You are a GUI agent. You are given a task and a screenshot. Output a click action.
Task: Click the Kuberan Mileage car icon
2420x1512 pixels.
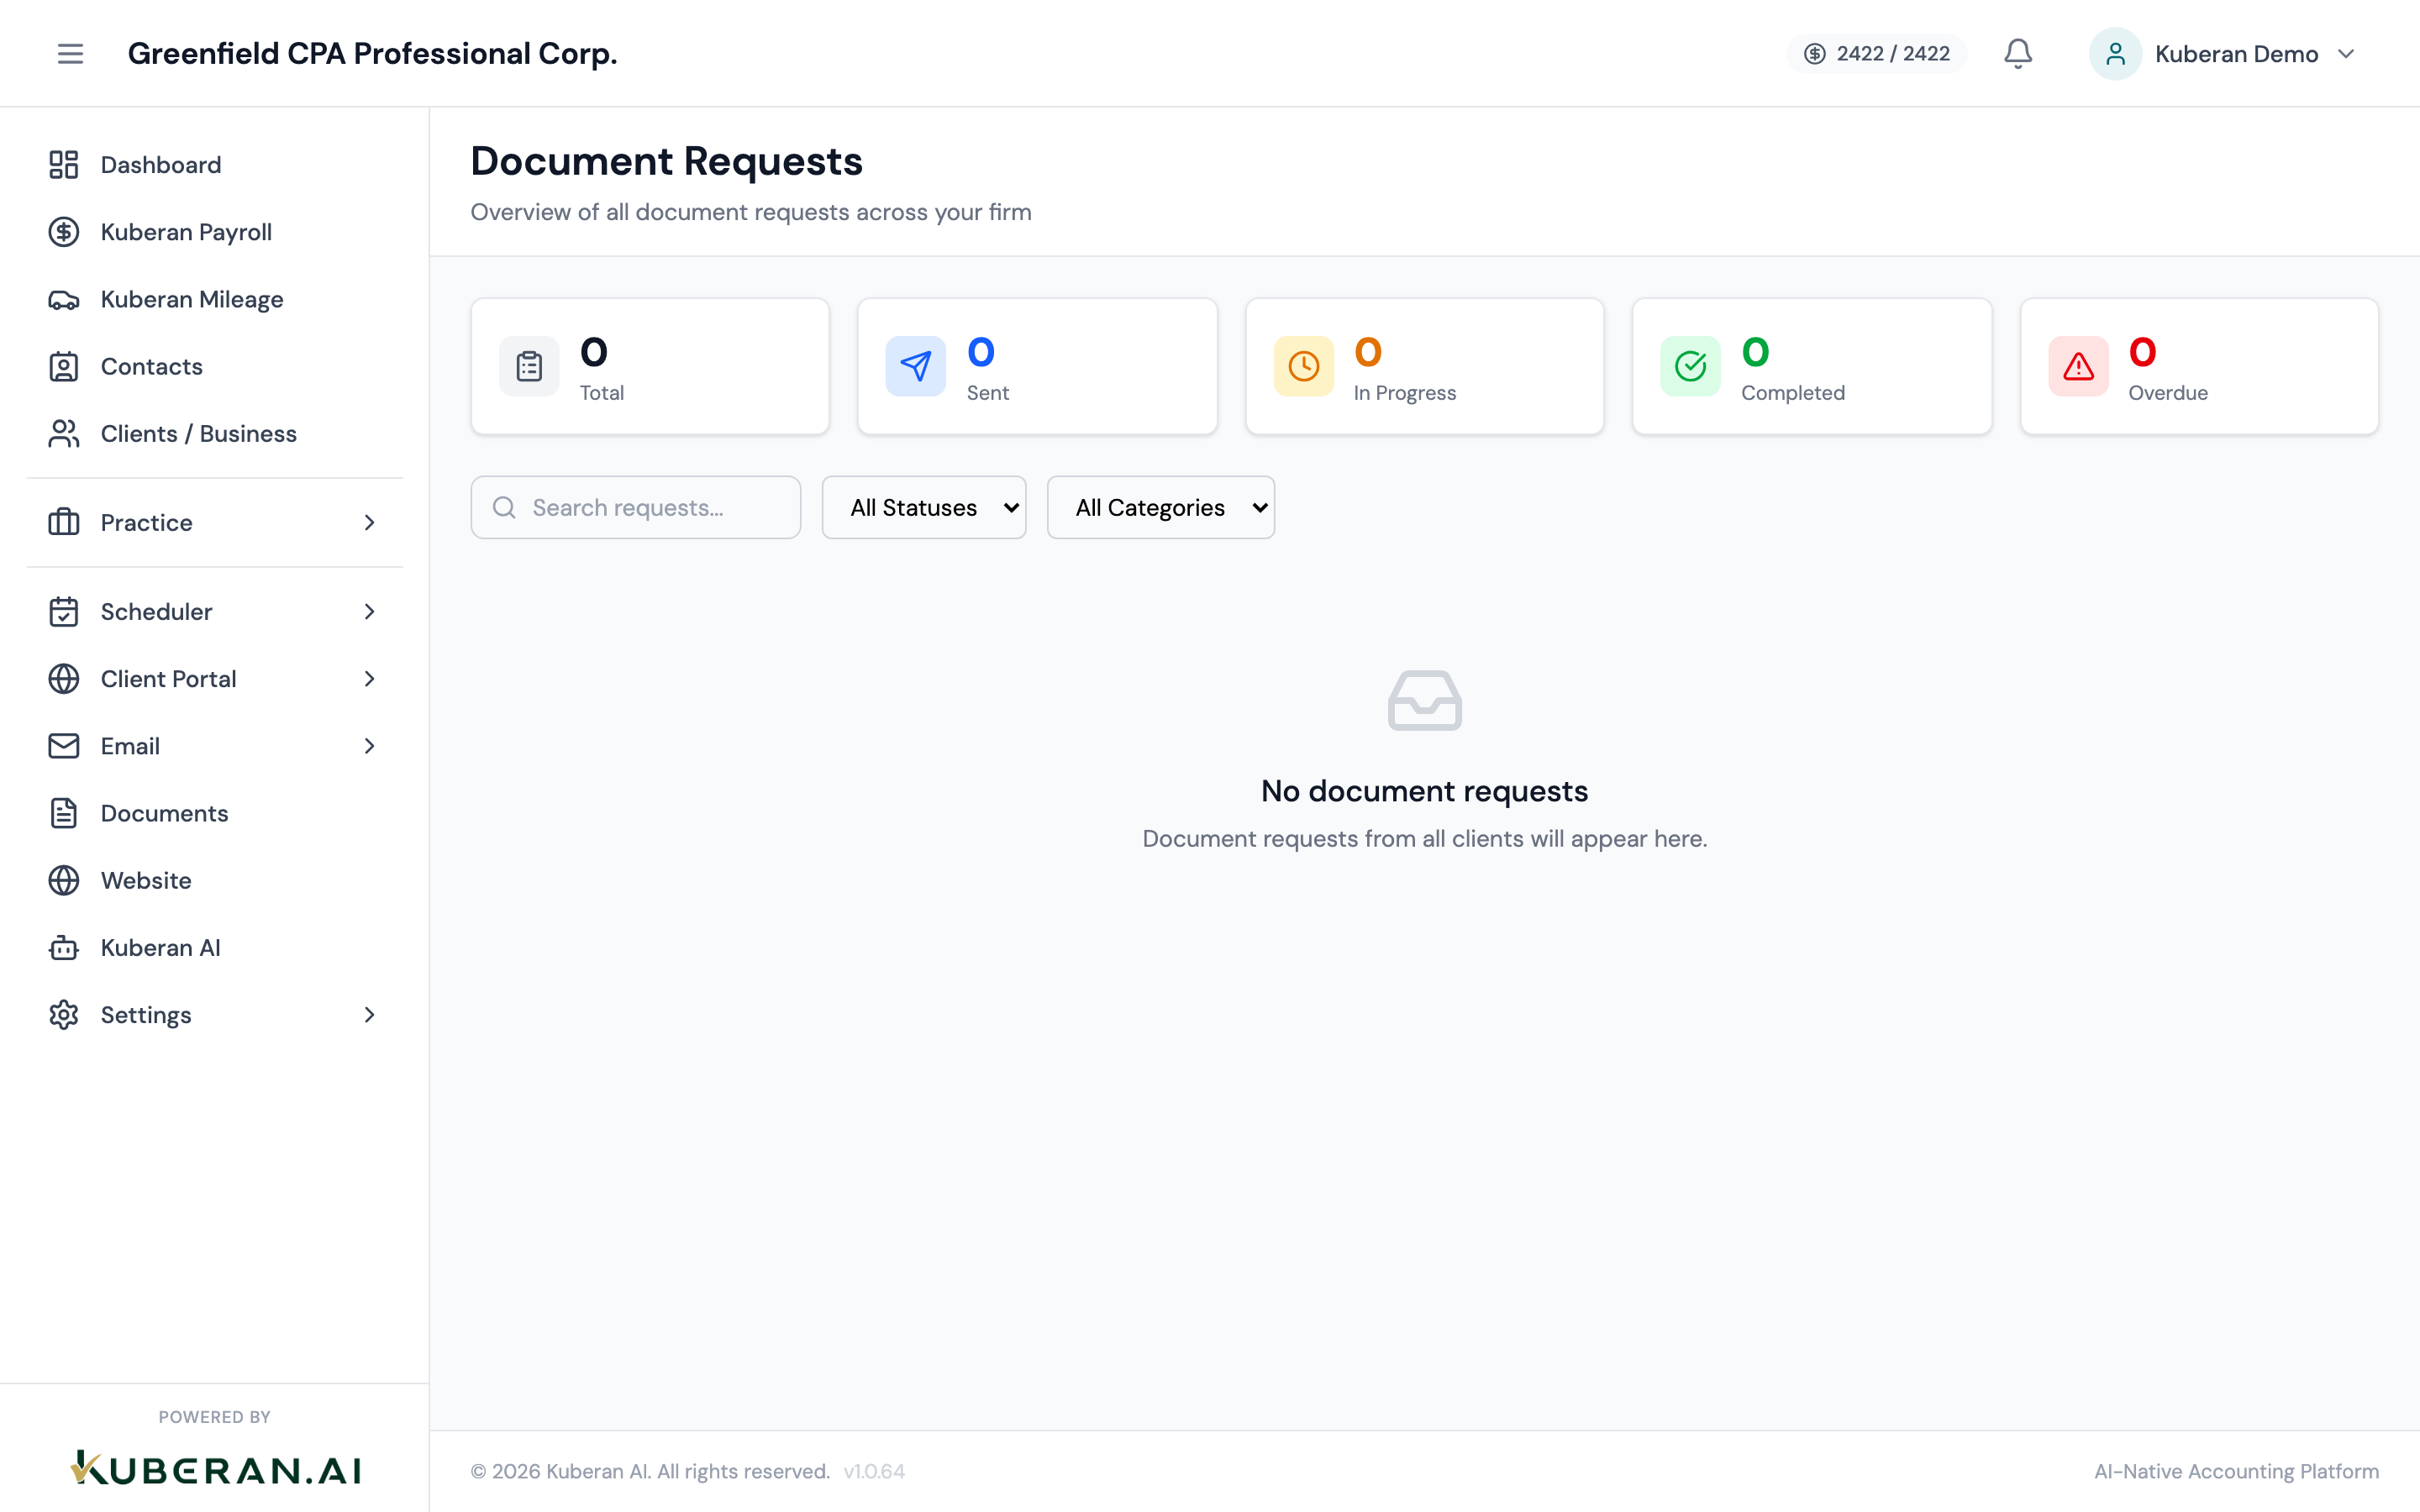tap(64, 299)
